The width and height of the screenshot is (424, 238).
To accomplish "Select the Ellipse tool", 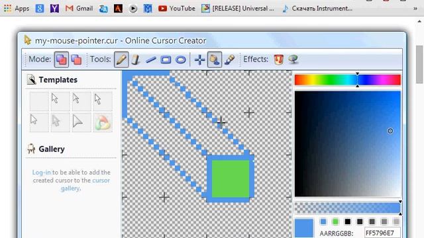I will click(181, 59).
